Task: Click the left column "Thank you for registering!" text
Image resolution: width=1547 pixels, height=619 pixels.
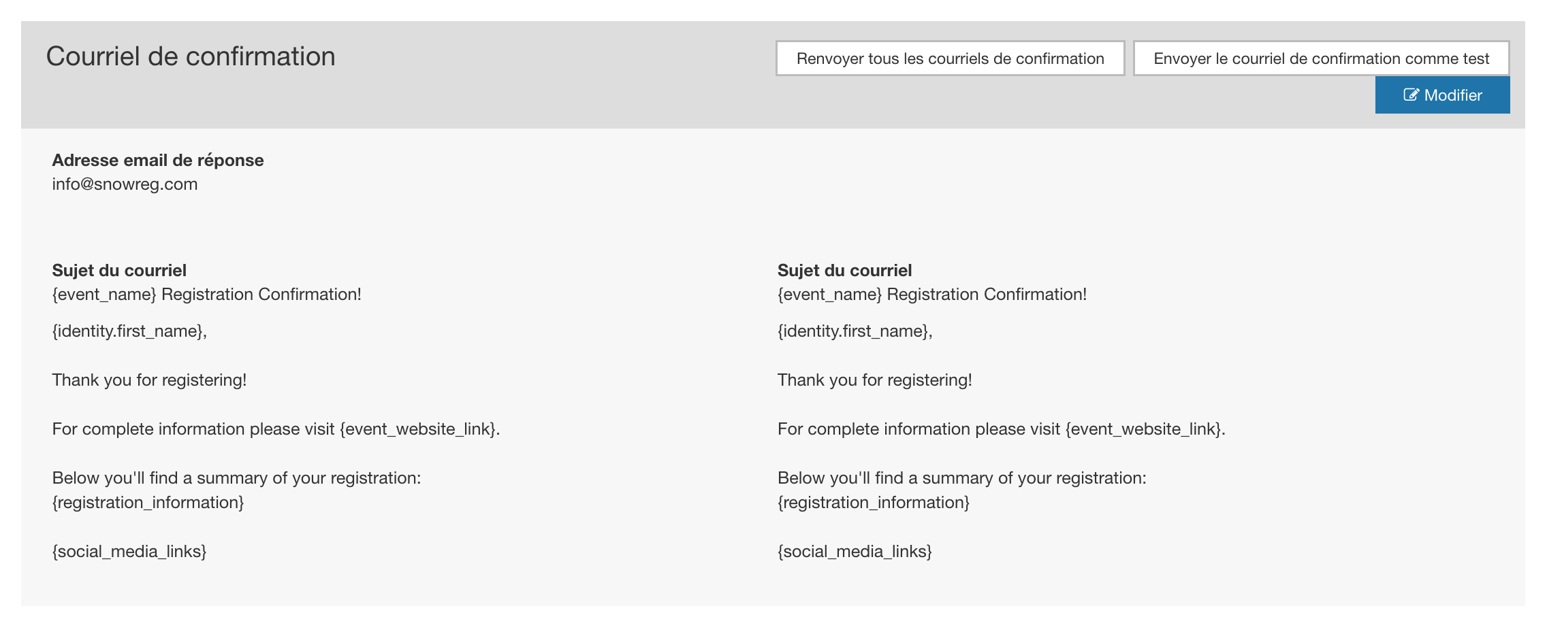Action: coord(149,380)
